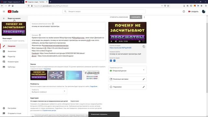Open the three-dot more options menu
Viewport: 208px width, 117px height.
[x=144, y=17]
